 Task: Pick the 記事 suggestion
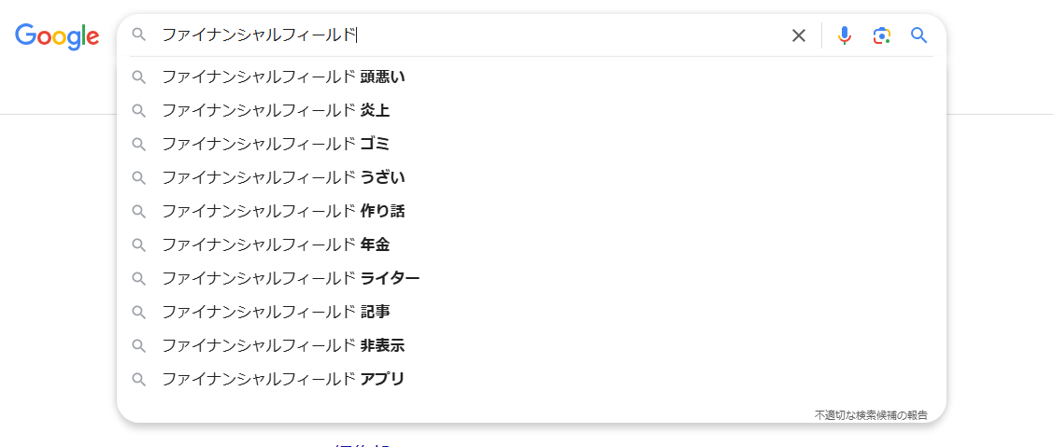point(276,312)
